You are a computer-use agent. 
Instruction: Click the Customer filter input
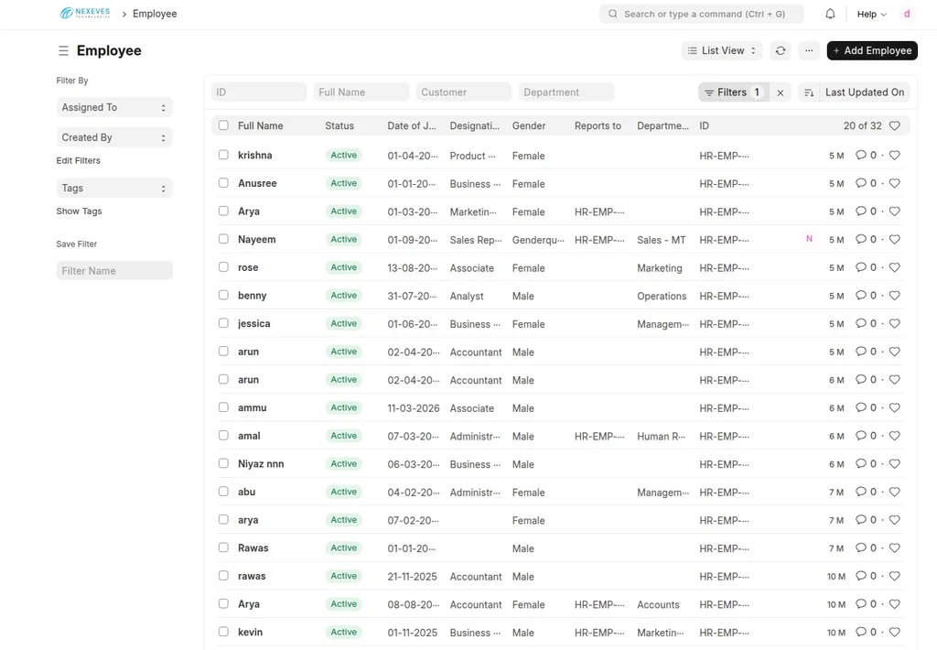(x=464, y=92)
